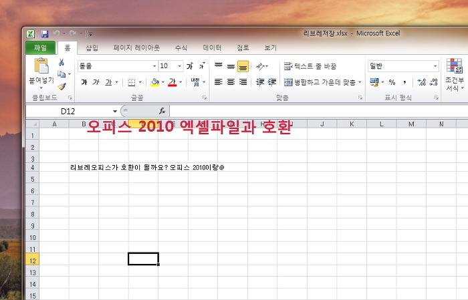
Task: Open alignment group dialog launcher 맞춤
Action: [x=360, y=98]
